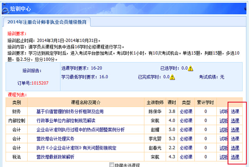
Task: Click the 课程名称及简介 column header
Action: (86, 103)
